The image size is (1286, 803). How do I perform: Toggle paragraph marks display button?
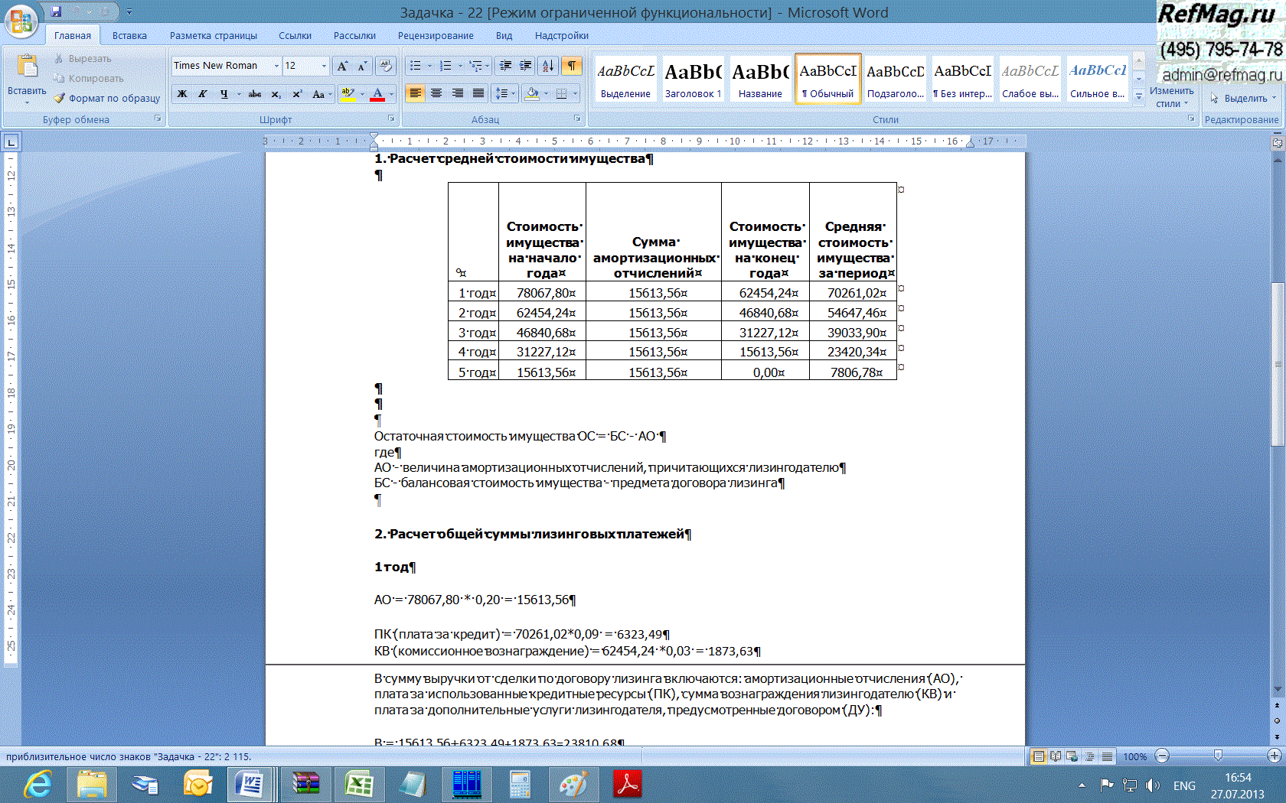point(572,66)
